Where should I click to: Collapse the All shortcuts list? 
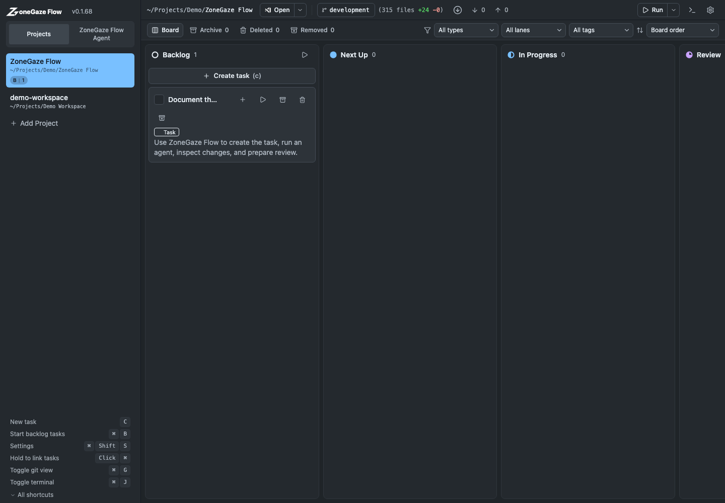point(32,495)
